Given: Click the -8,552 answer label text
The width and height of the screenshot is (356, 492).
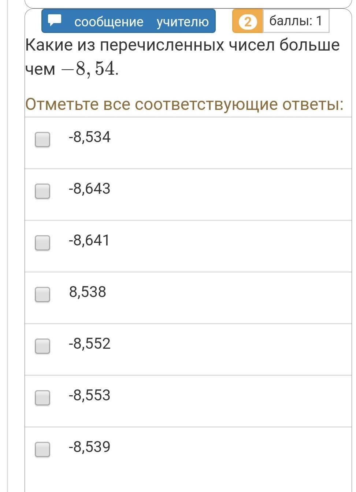Looking at the screenshot, I should [x=89, y=344].
